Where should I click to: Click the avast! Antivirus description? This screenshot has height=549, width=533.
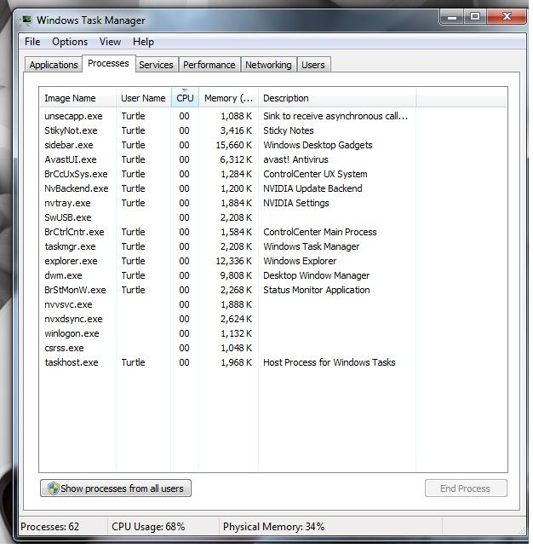[295, 159]
